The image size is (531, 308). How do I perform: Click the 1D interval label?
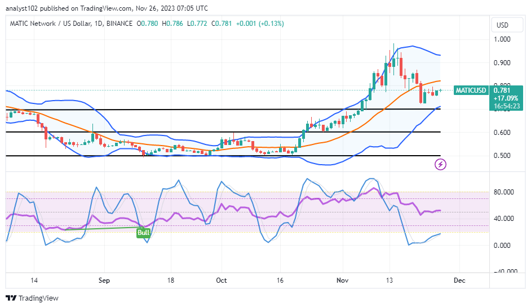pos(99,24)
